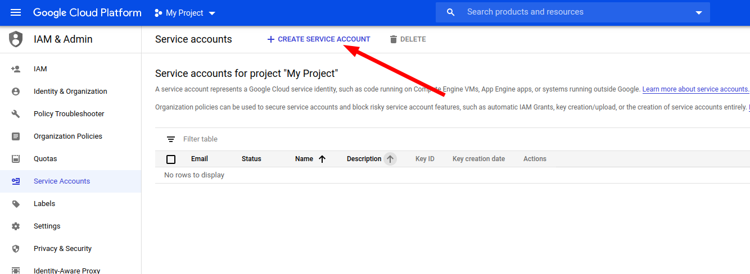Click the IAM & Admin header text
This screenshot has width=750, height=274.
(63, 39)
